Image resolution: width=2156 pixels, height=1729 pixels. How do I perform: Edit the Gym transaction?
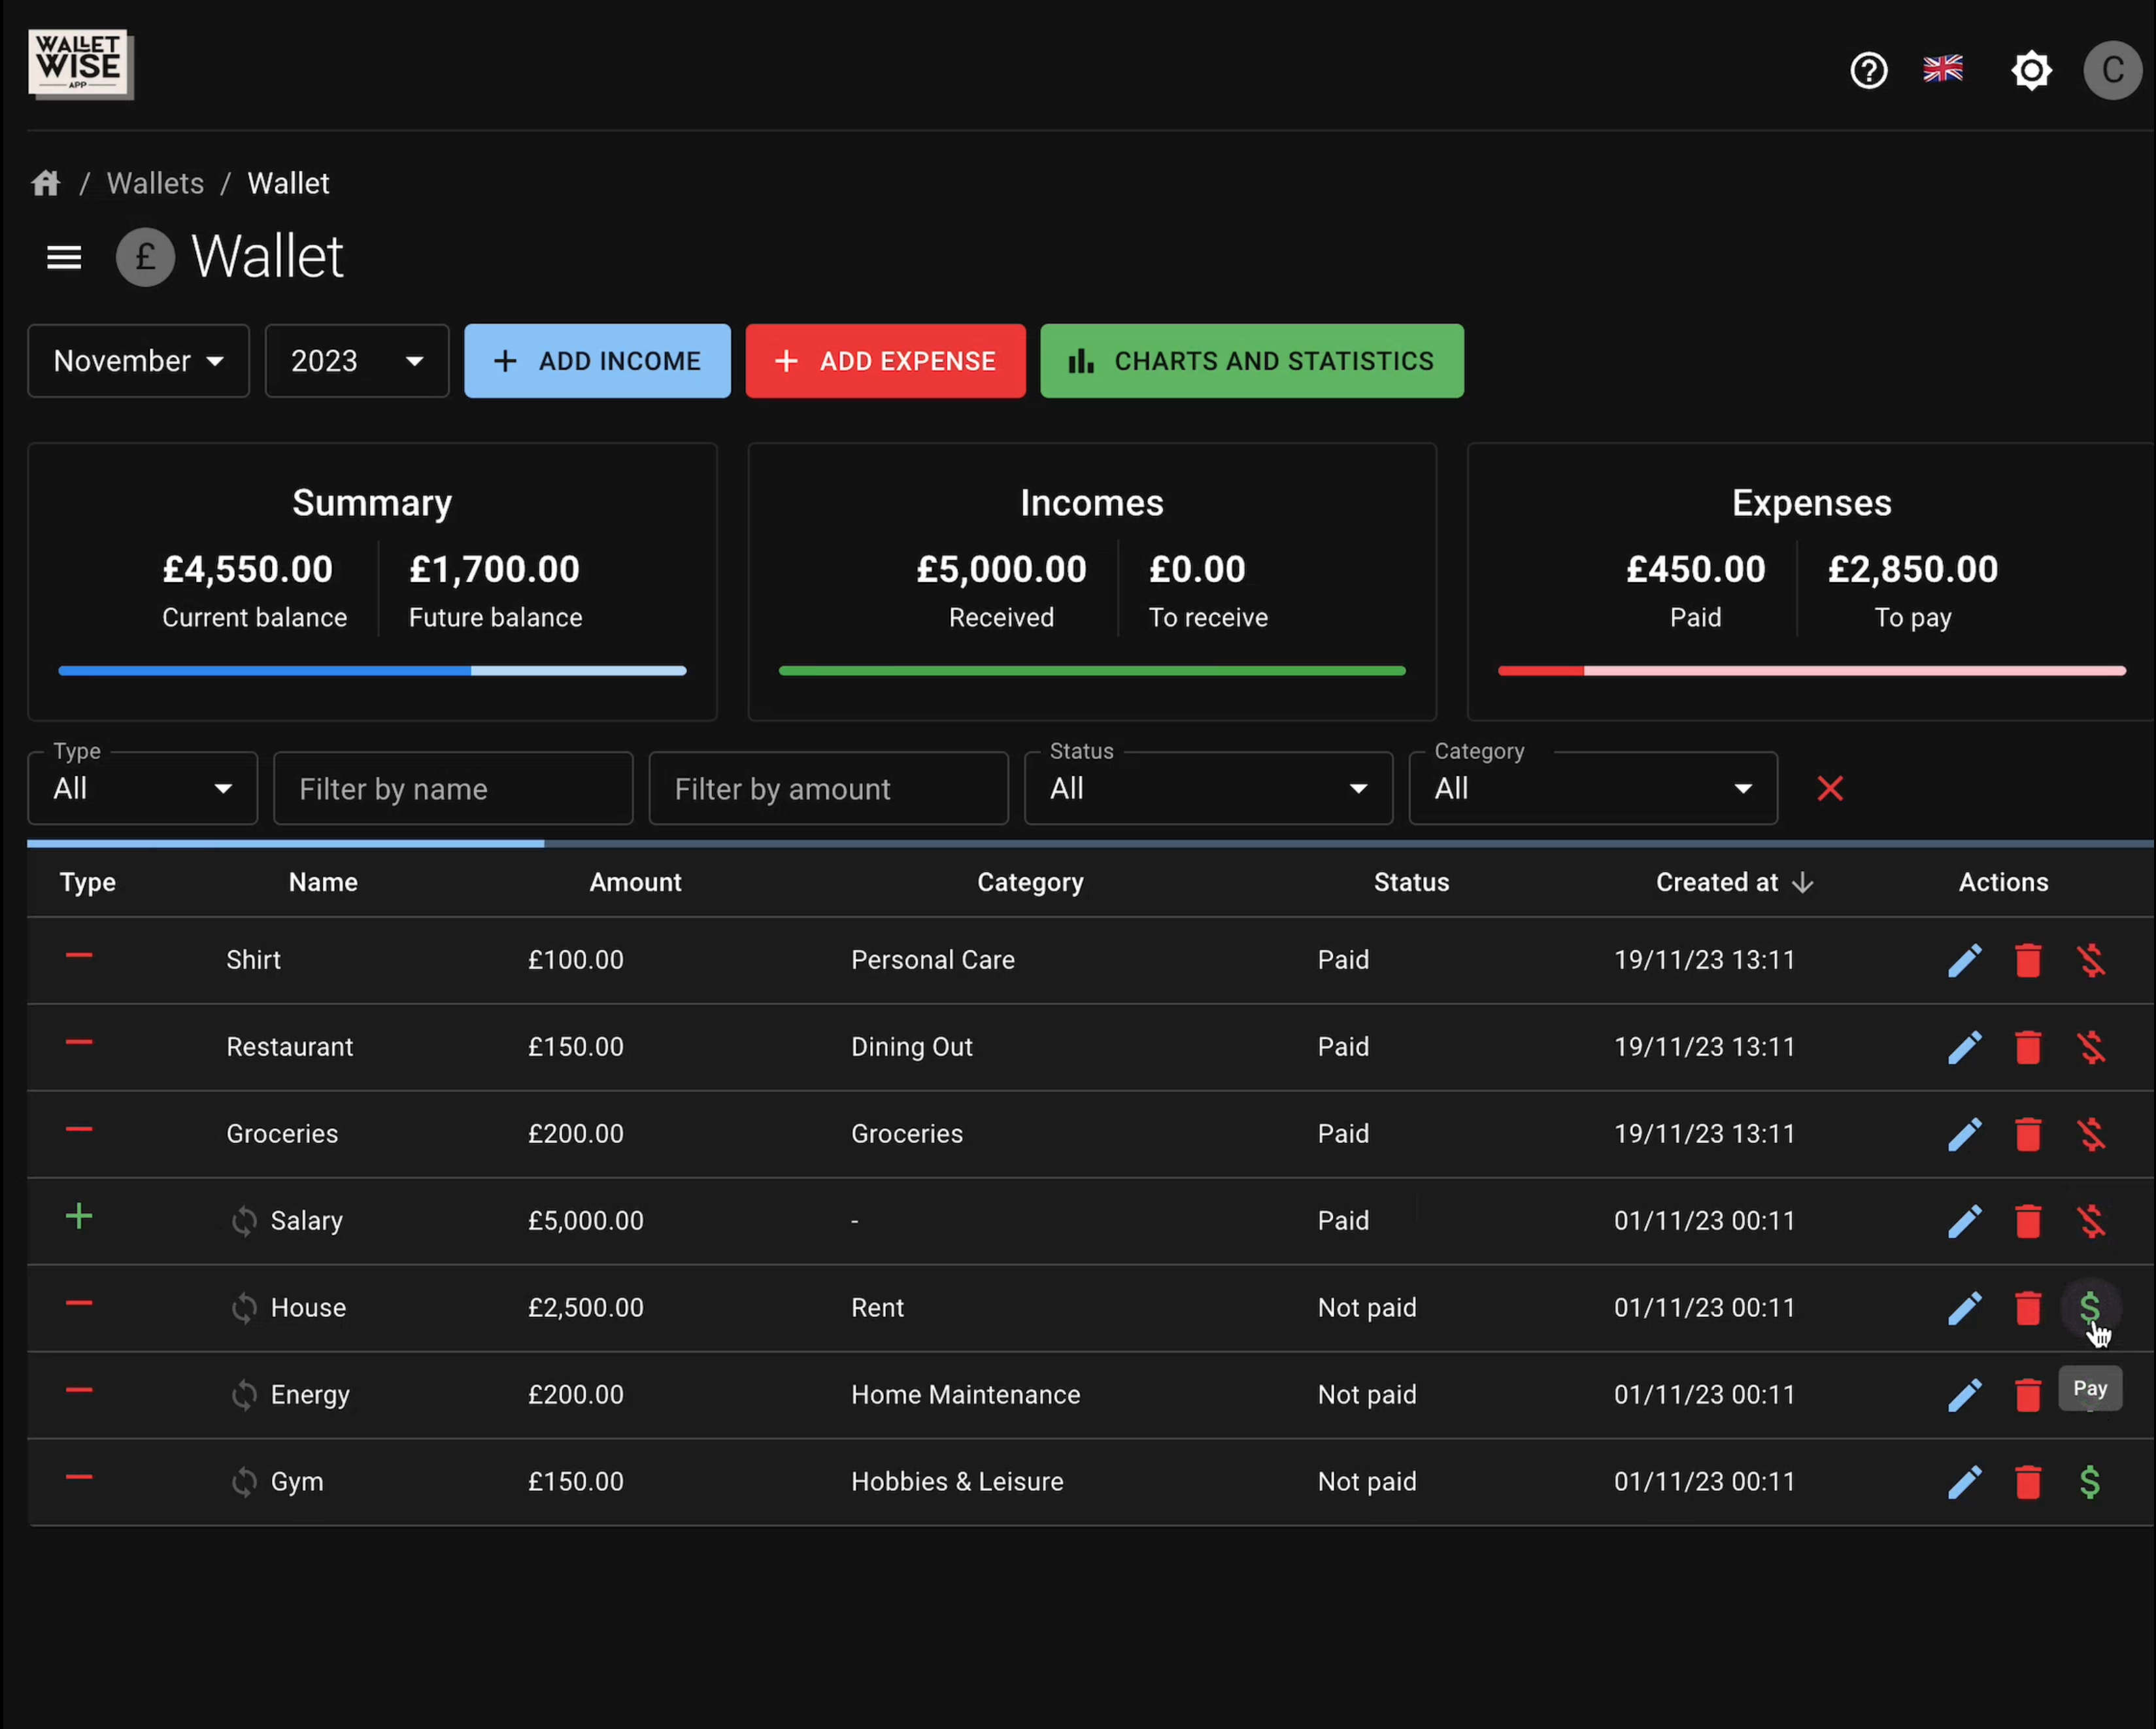(x=1964, y=1483)
